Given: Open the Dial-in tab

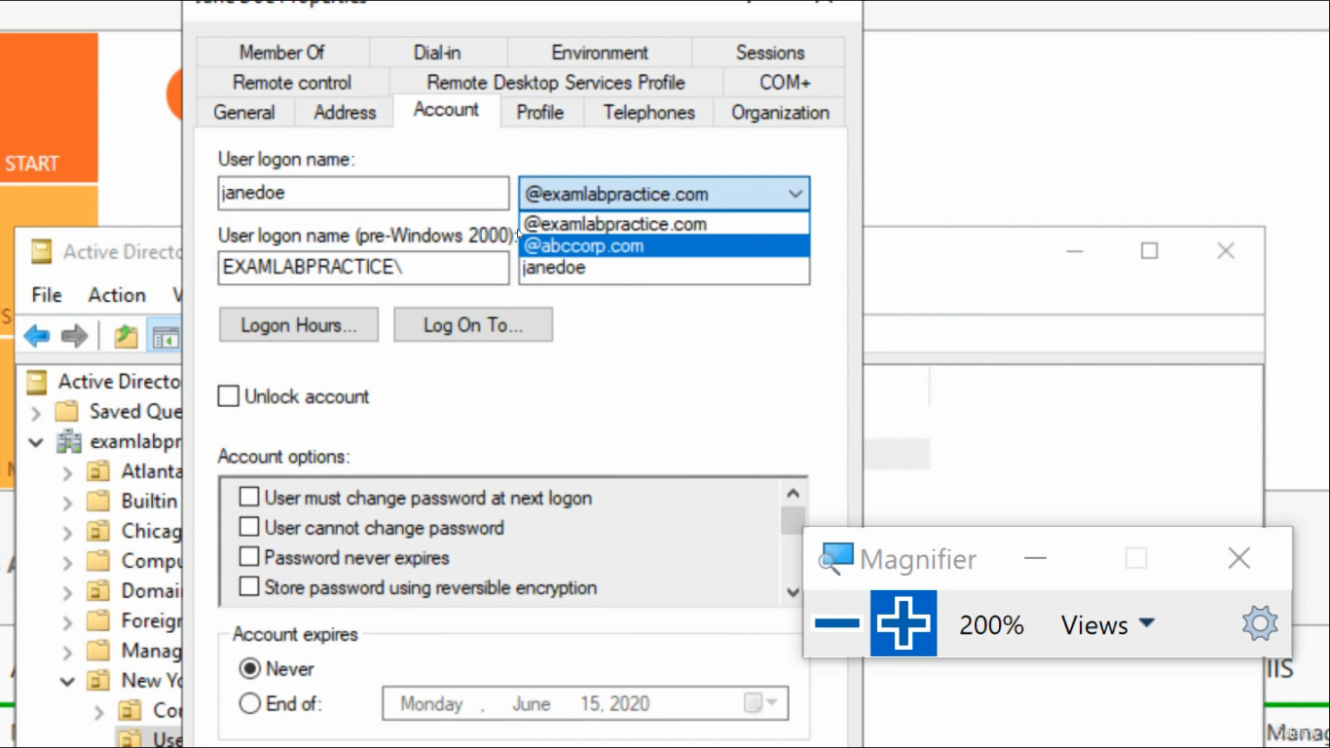Looking at the screenshot, I should pyautogui.click(x=437, y=53).
